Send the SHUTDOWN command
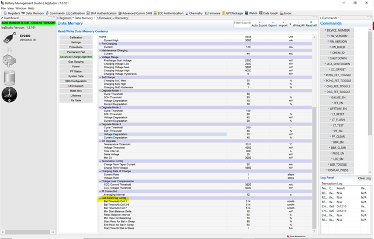This screenshot has width=374, height=239. tap(337, 59)
